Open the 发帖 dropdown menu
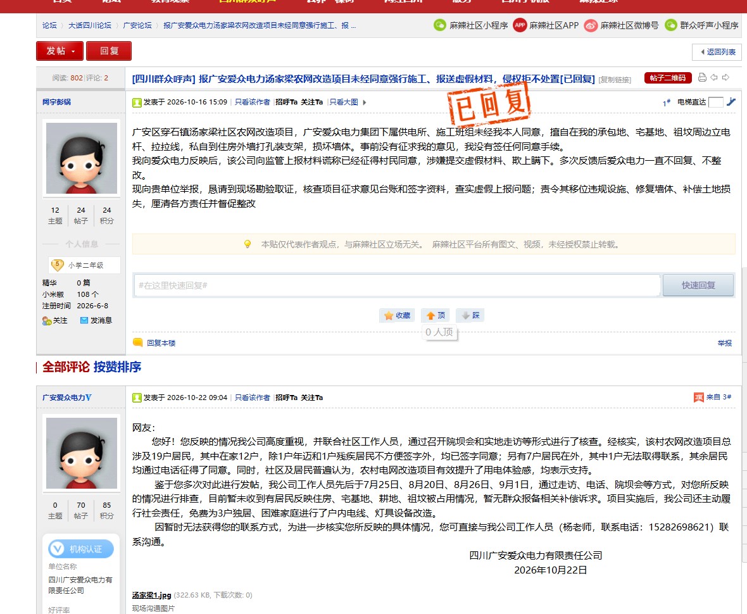 pos(60,51)
